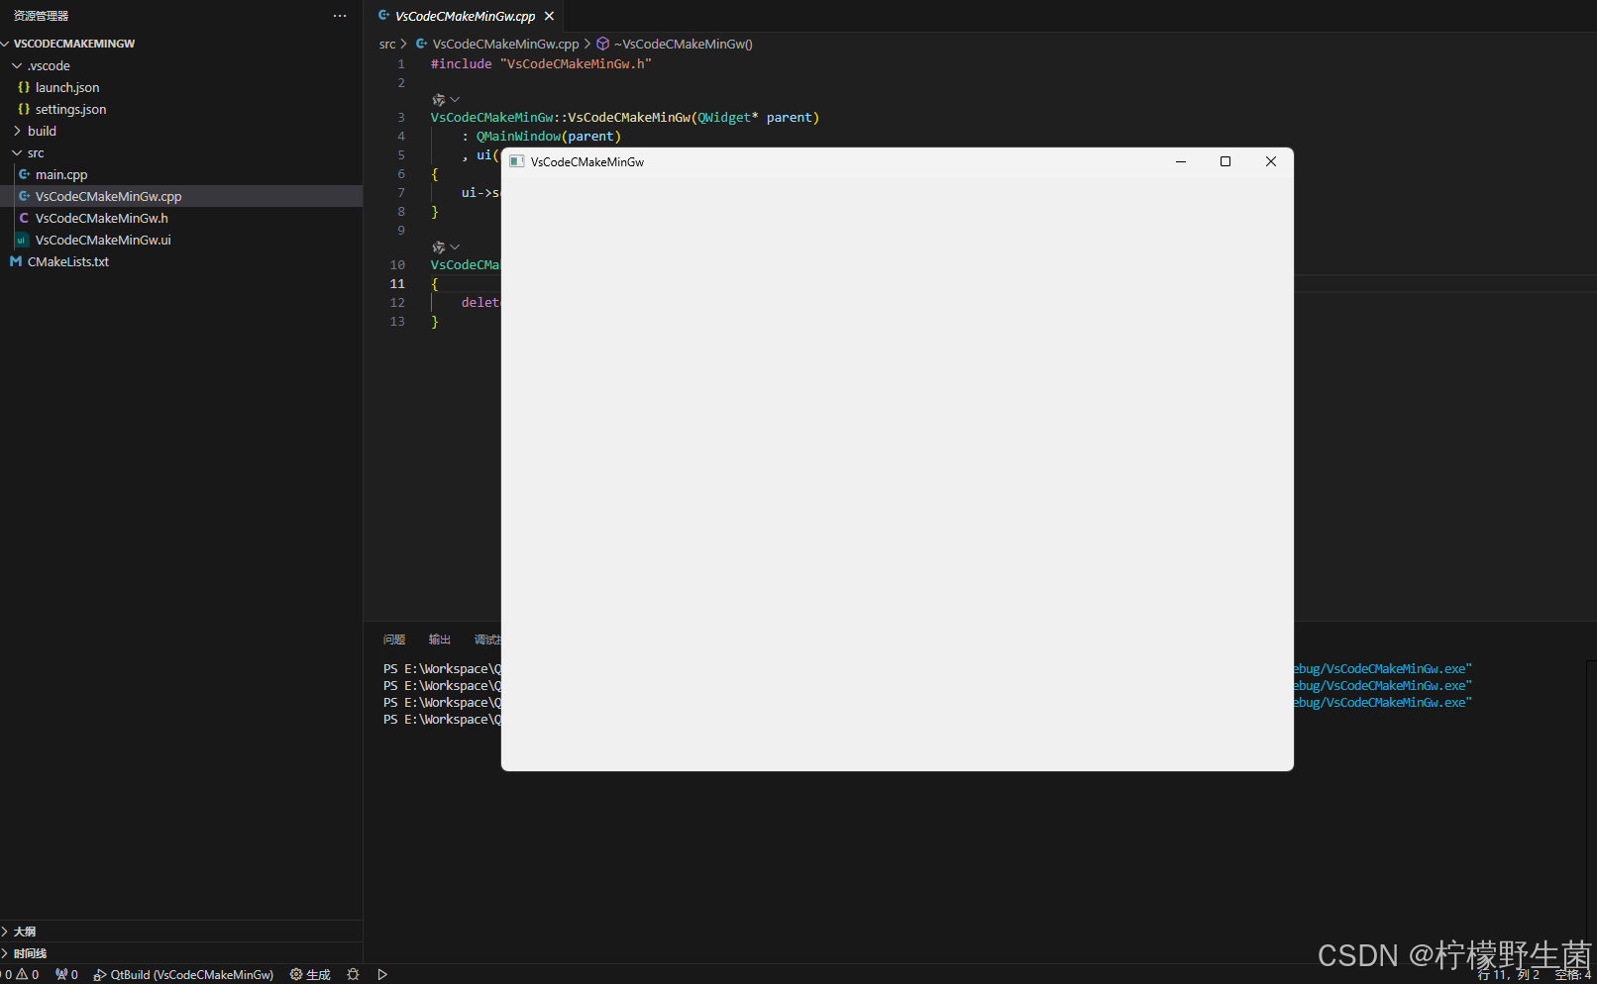Maximize the VsCodeCMakeMinGw application window
This screenshot has height=984, width=1597.
coord(1225,162)
